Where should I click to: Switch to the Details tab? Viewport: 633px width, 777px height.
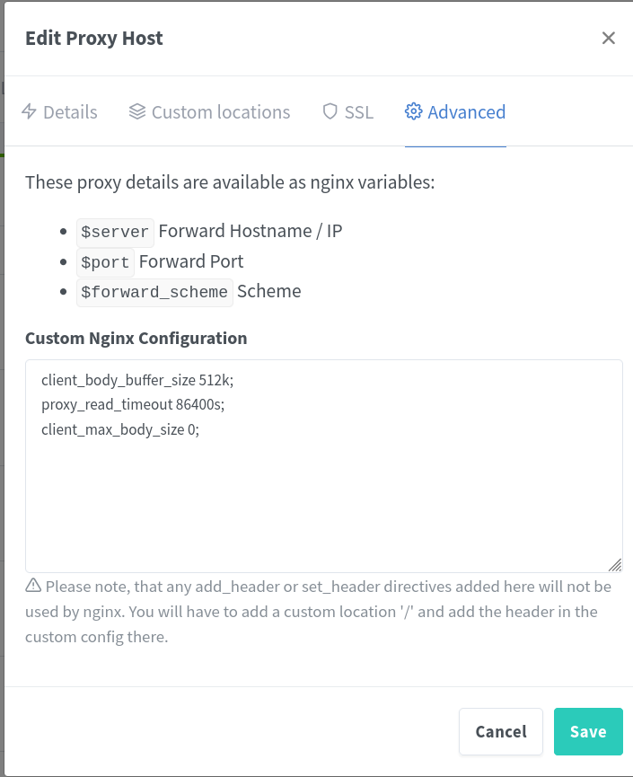(70, 112)
